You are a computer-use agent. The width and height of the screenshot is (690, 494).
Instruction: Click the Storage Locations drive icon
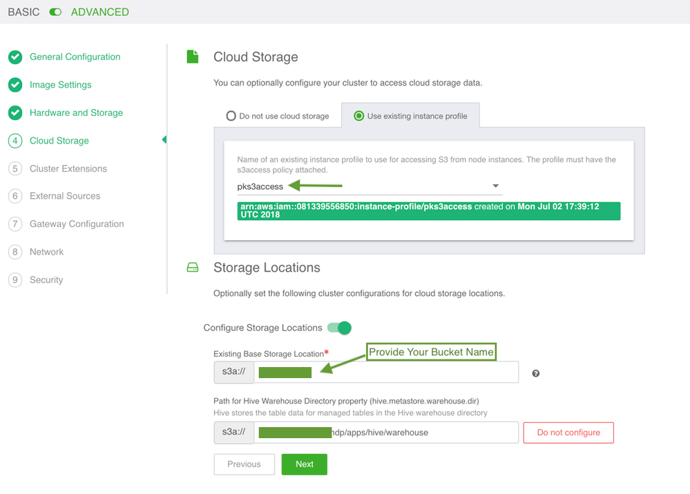[x=193, y=268]
